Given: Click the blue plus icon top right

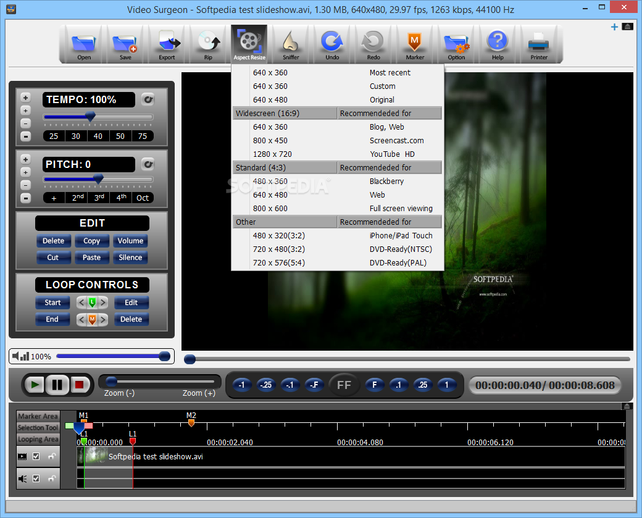Looking at the screenshot, I should click(x=614, y=27).
